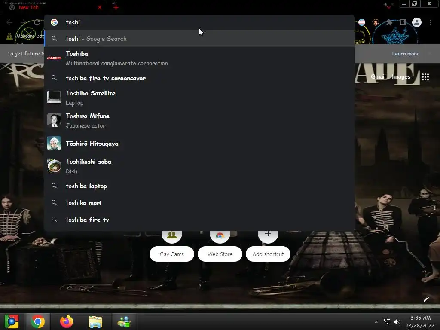Select the Toshikoshi soba dish suggestion
The height and width of the screenshot is (330, 440).
199,166
